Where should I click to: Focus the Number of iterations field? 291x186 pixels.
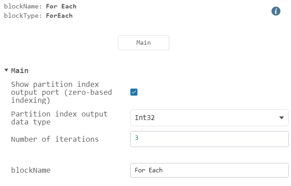point(209,139)
